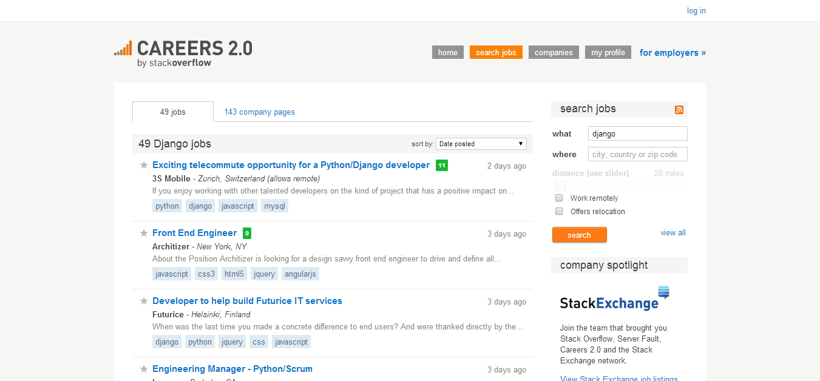
Task: Click the distance slider handle
Action: click(x=560, y=186)
